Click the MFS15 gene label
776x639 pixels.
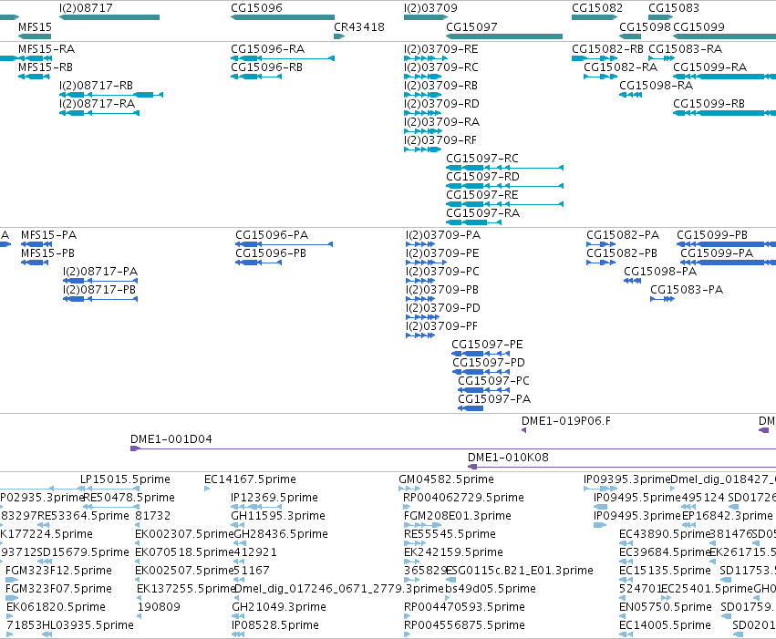coord(35,27)
